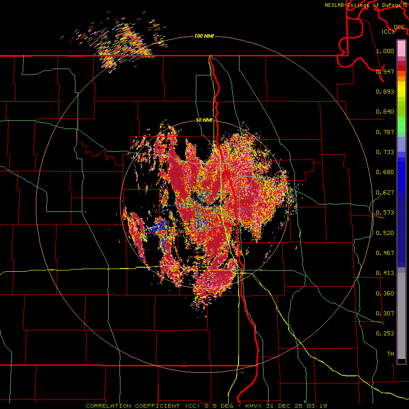Pick the light pink swatch atop the color scale
Screen dimensions: 409x409
tap(401, 49)
